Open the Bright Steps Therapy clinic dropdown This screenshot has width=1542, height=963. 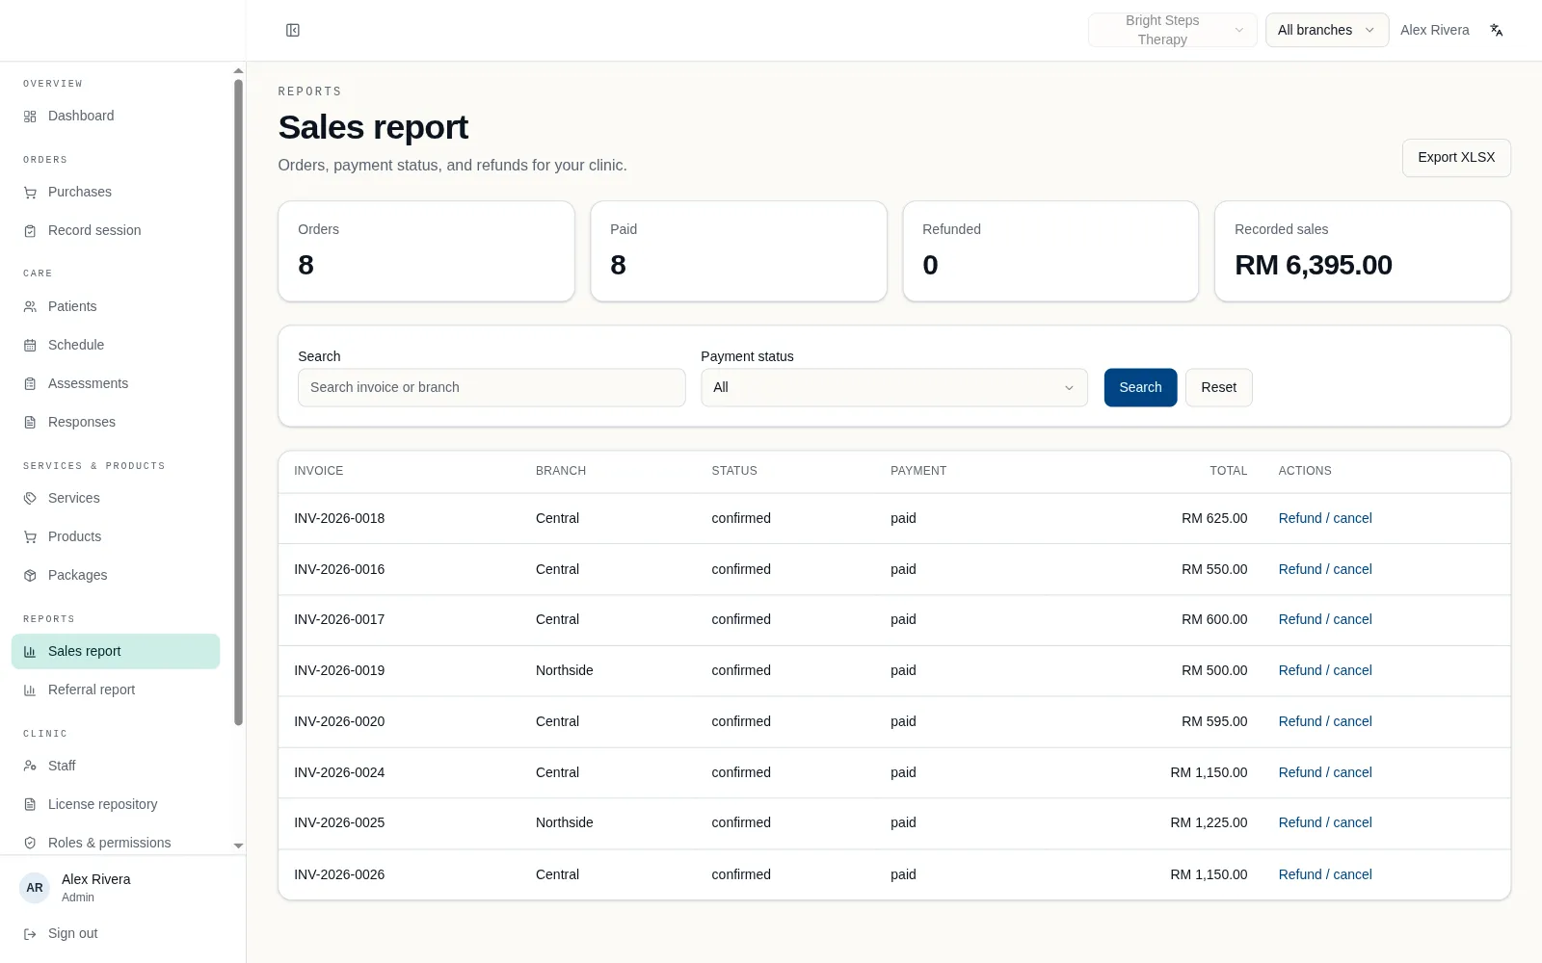click(1172, 30)
